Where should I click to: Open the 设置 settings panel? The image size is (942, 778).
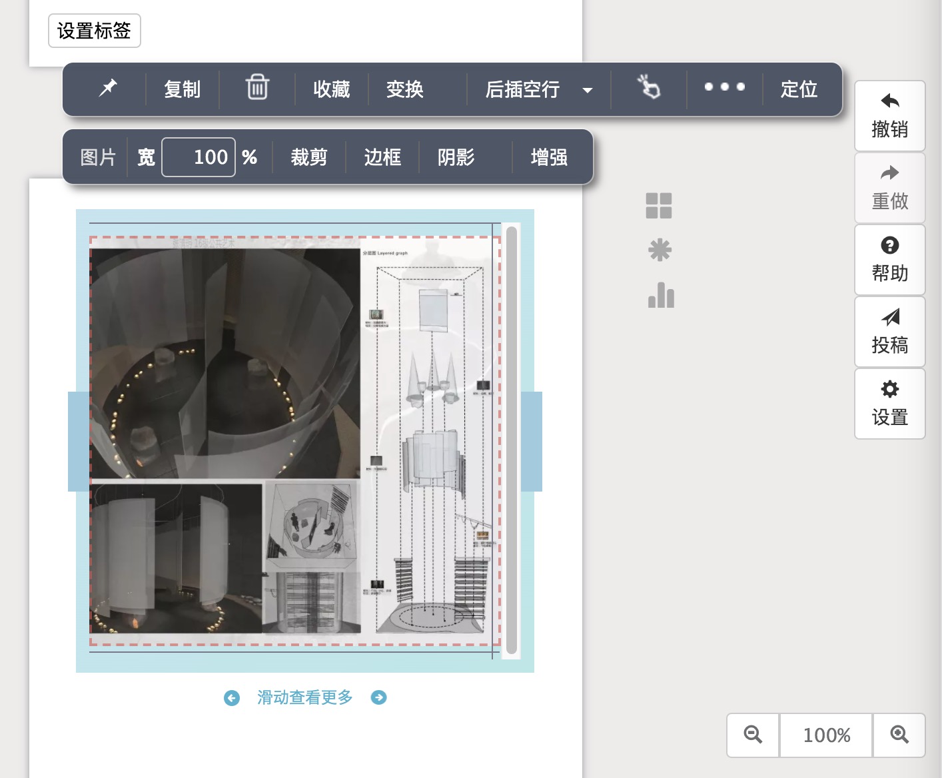[889, 403]
